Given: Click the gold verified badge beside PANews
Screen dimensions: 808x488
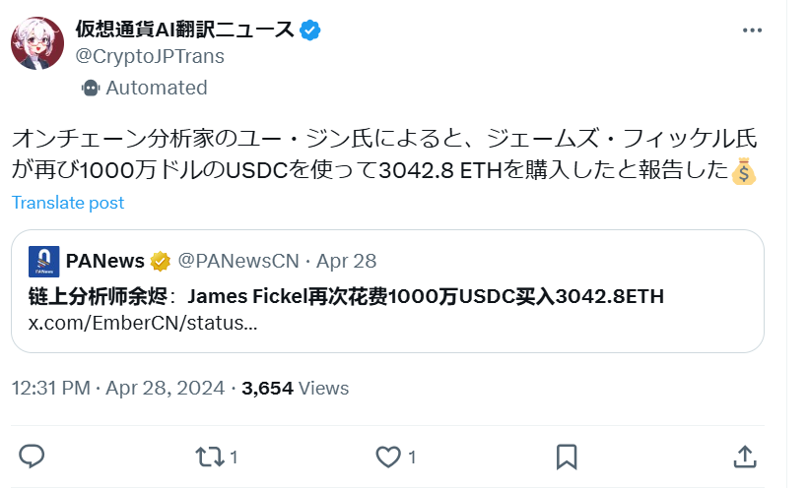Looking at the screenshot, I should 161,262.
